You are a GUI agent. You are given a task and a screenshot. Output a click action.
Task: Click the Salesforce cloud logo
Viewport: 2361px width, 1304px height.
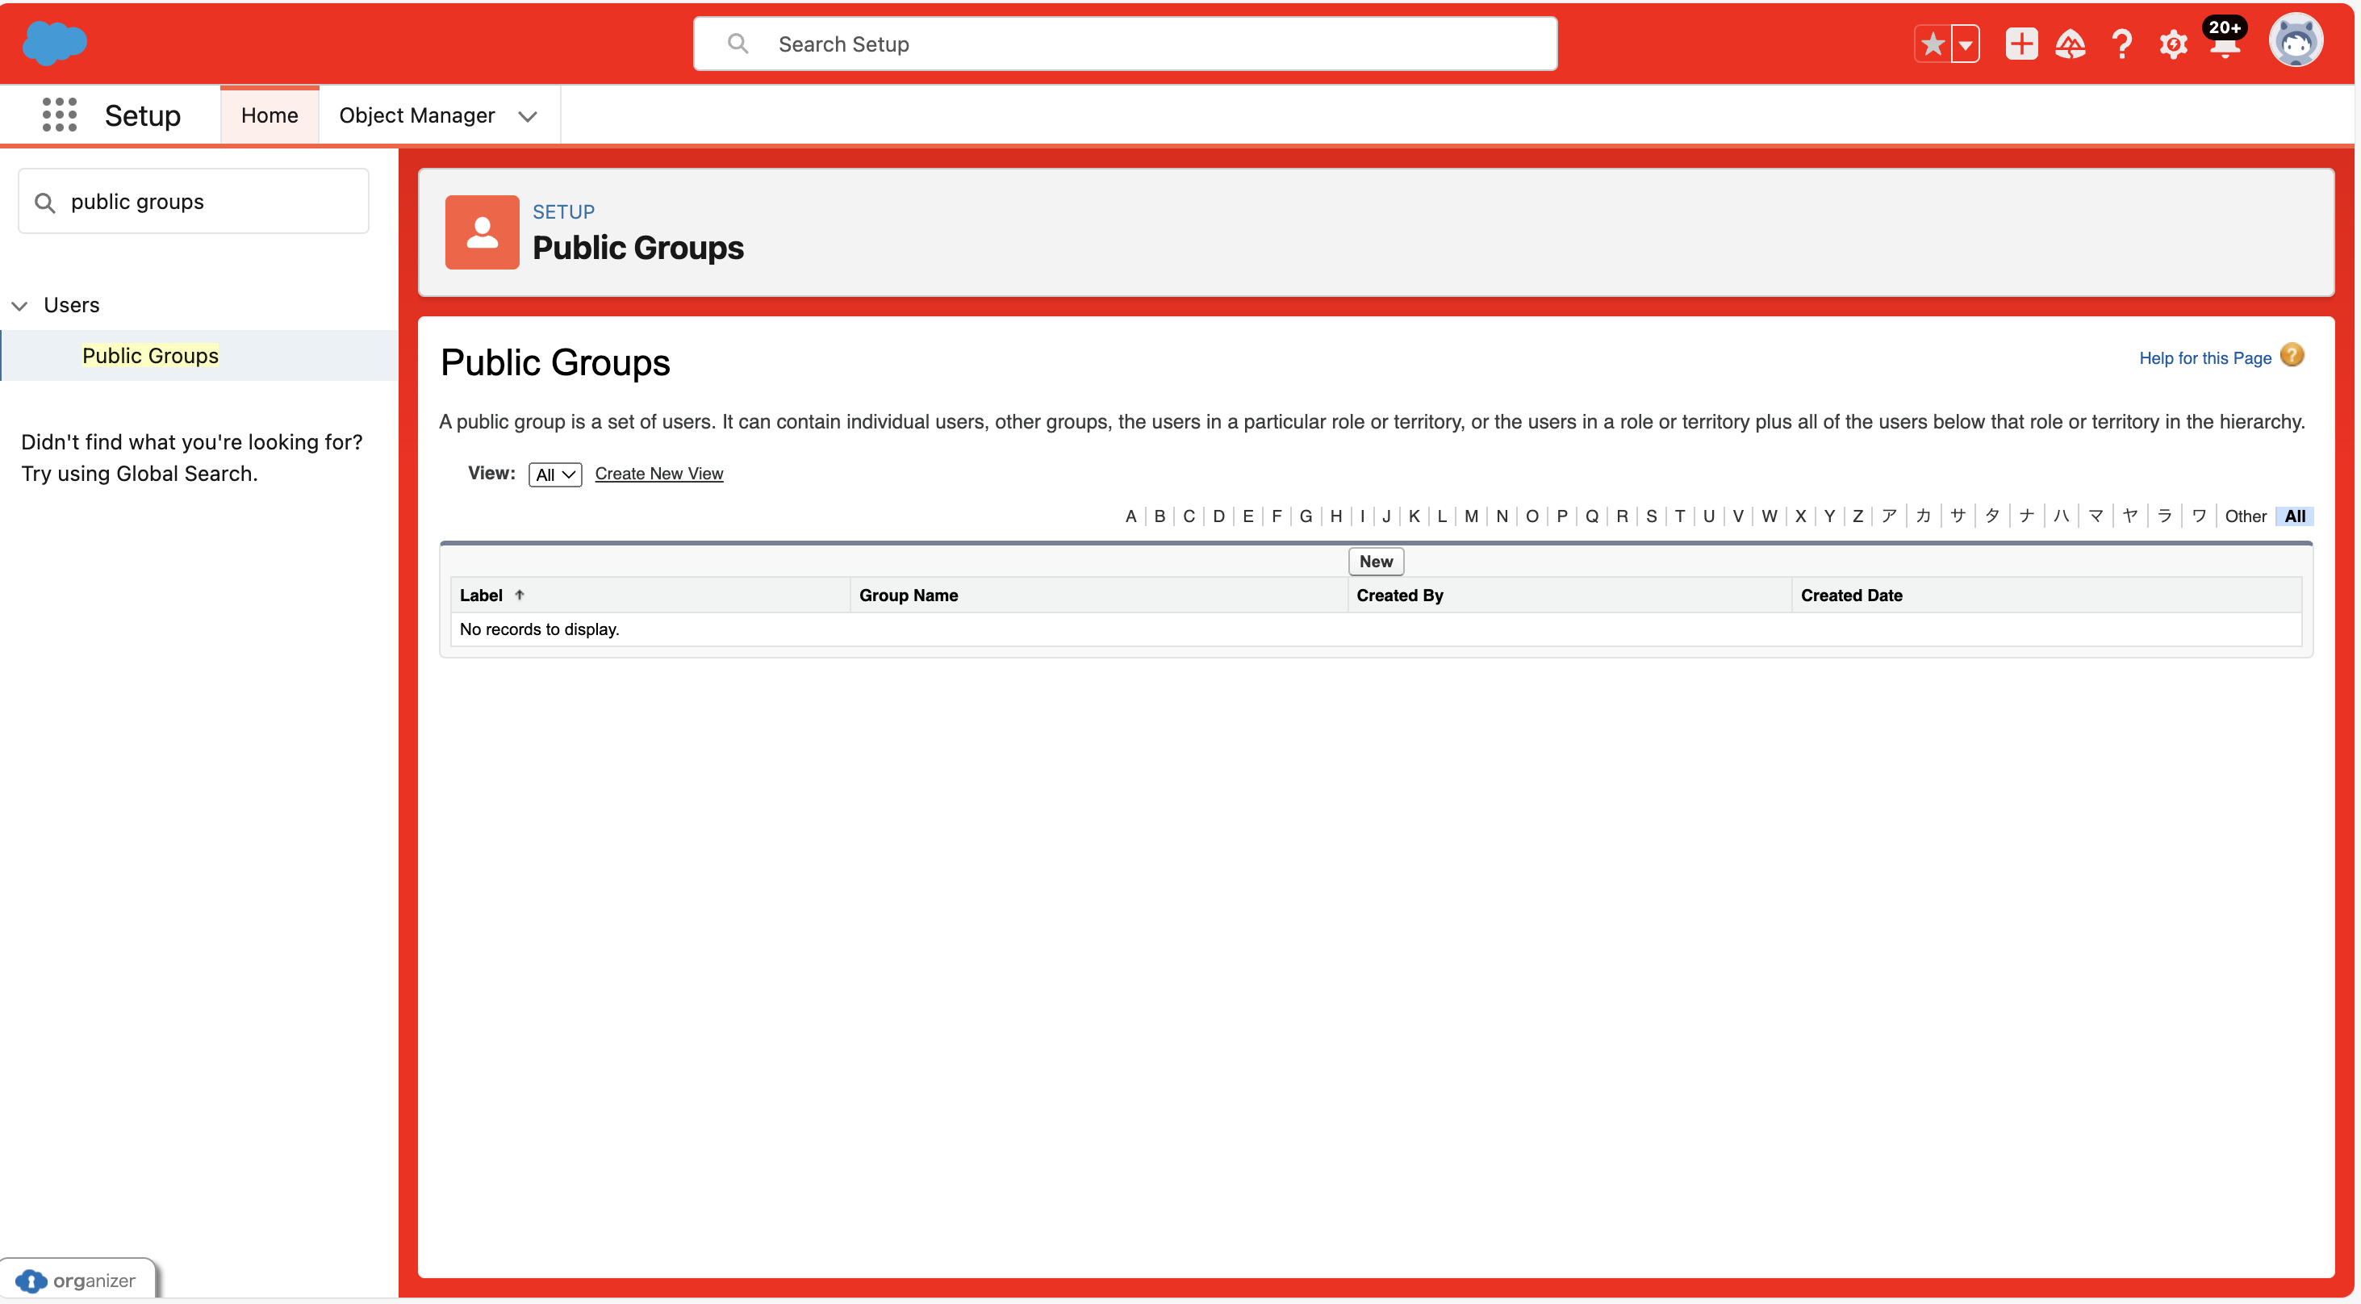coord(54,43)
